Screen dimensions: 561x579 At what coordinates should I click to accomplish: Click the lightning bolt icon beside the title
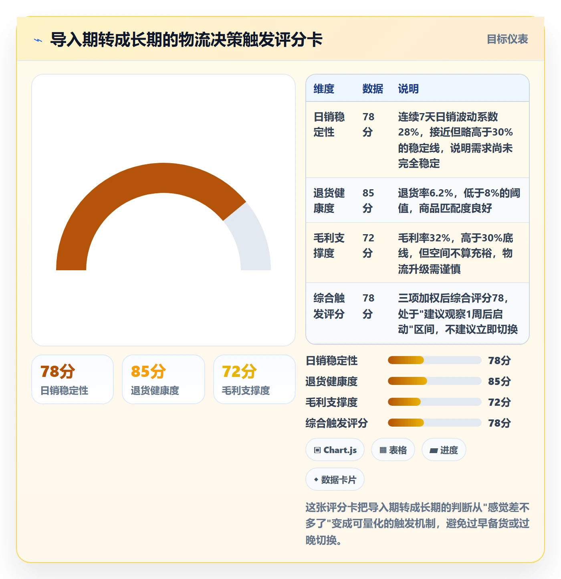click(38, 40)
